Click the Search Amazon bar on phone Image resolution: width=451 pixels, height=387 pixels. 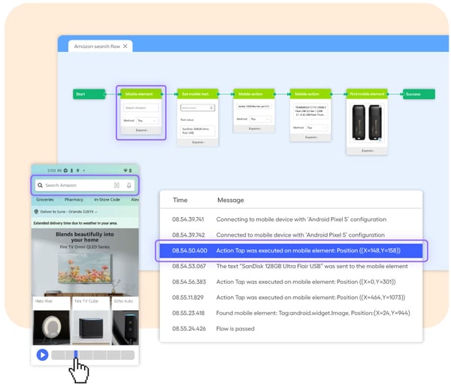tap(85, 185)
